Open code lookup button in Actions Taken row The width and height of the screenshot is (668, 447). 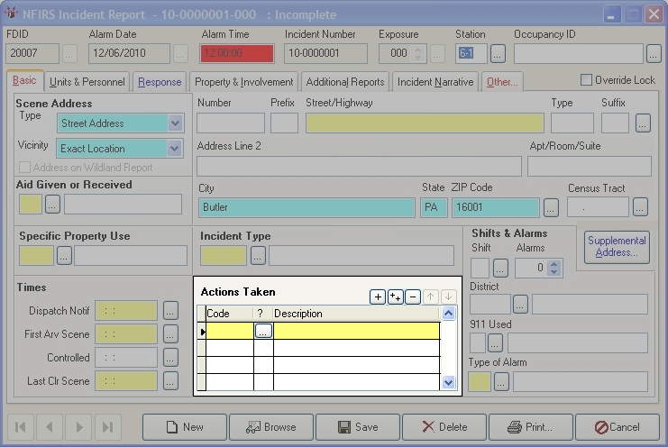(263, 331)
